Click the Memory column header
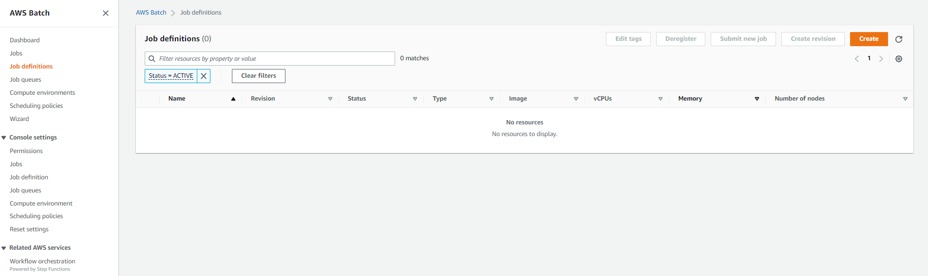The image size is (928, 276). click(x=690, y=99)
